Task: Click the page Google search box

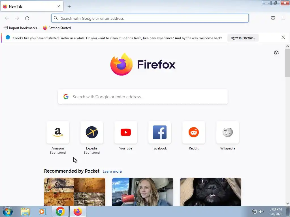Action: pyautogui.click(x=143, y=97)
